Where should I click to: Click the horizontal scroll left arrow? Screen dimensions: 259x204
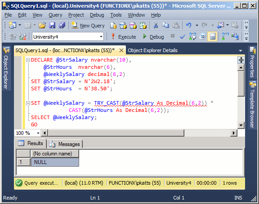click(45, 133)
